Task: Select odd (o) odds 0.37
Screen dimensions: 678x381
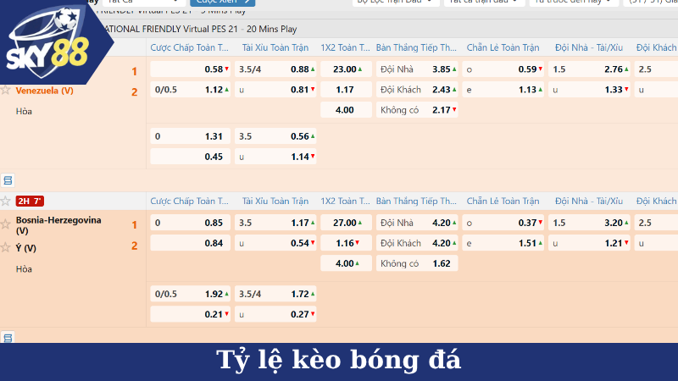Action: coord(503,223)
